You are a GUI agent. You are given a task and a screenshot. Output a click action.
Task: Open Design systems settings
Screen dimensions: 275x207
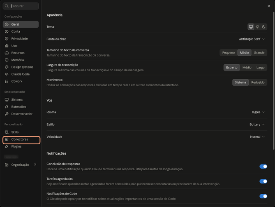click(21, 67)
